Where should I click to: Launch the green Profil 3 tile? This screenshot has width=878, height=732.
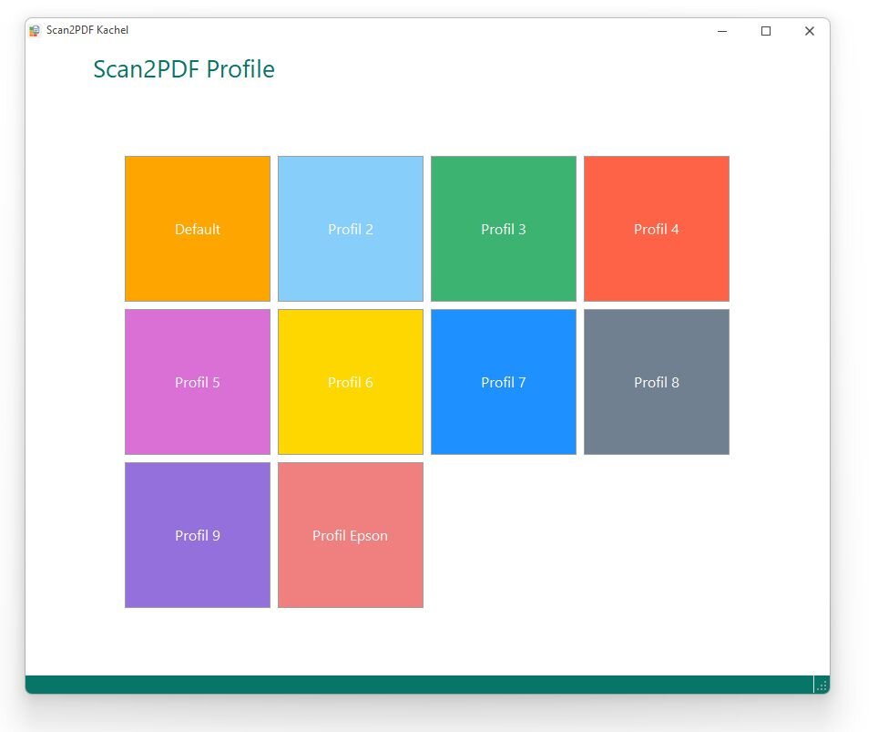click(x=504, y=229)
